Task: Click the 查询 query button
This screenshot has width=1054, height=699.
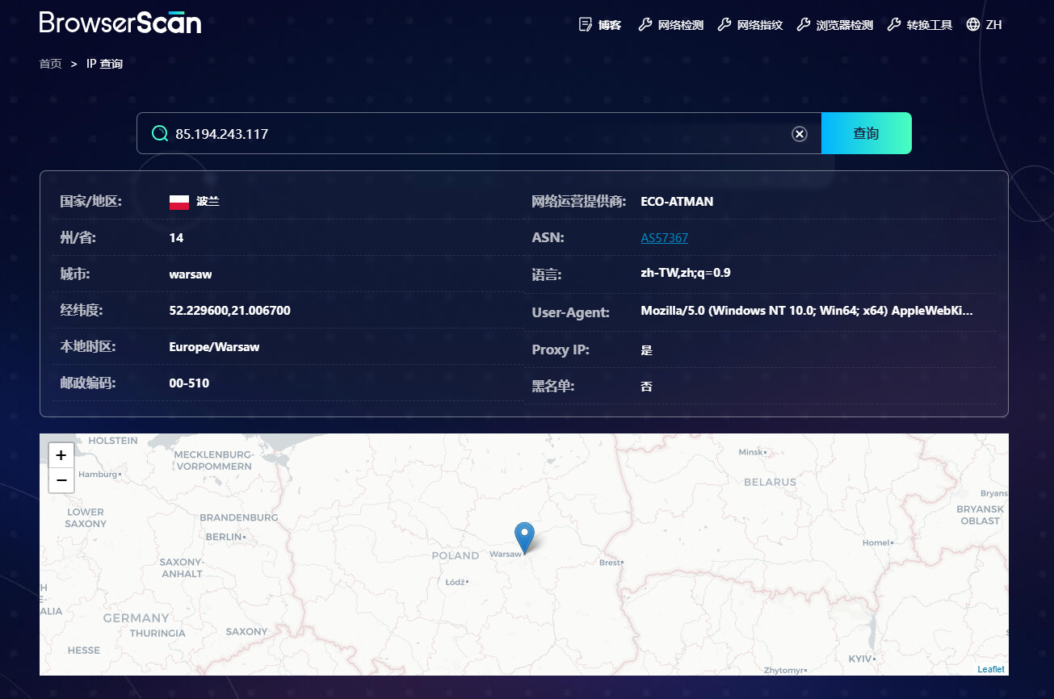Action: pyautogui.click(x=867, y=133)
